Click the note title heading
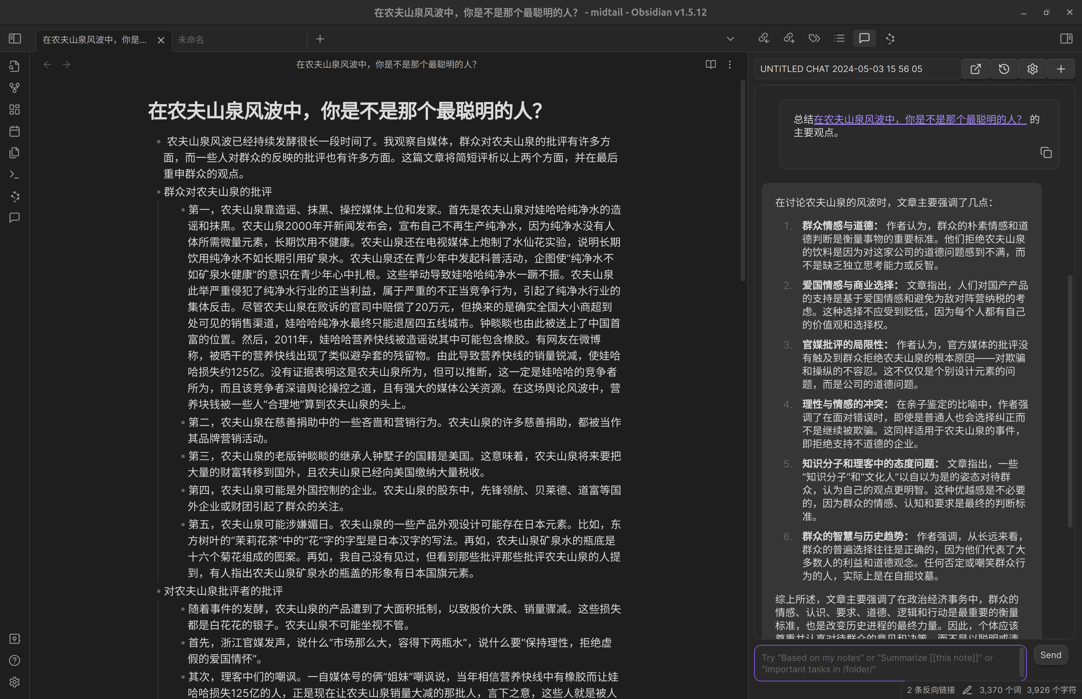Image resolution: width=1082 pixels, height=699 pixels. 345,111
